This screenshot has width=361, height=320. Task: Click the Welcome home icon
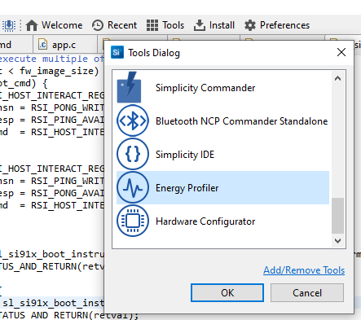tap(32, 25)
